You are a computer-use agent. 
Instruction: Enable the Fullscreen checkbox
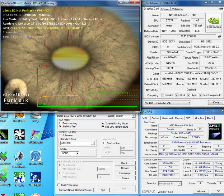[60, 135]
